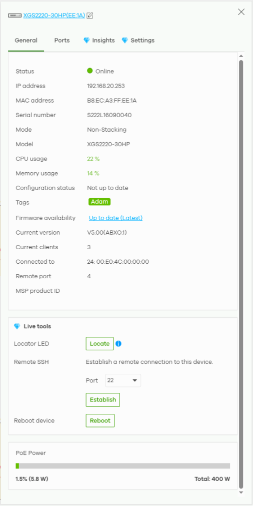Close the device details panel
The width and height of the screenshot is (253, 506).
[241, 12]
